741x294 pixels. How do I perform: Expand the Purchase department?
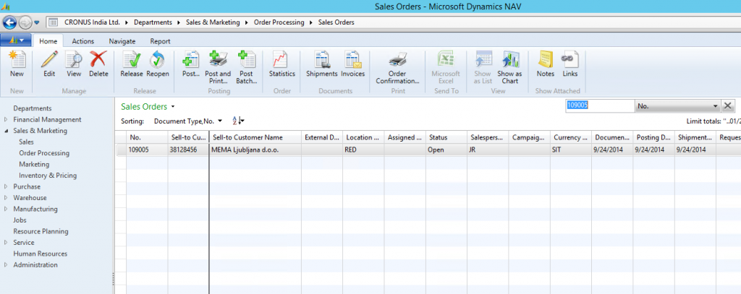click(6, 187)
